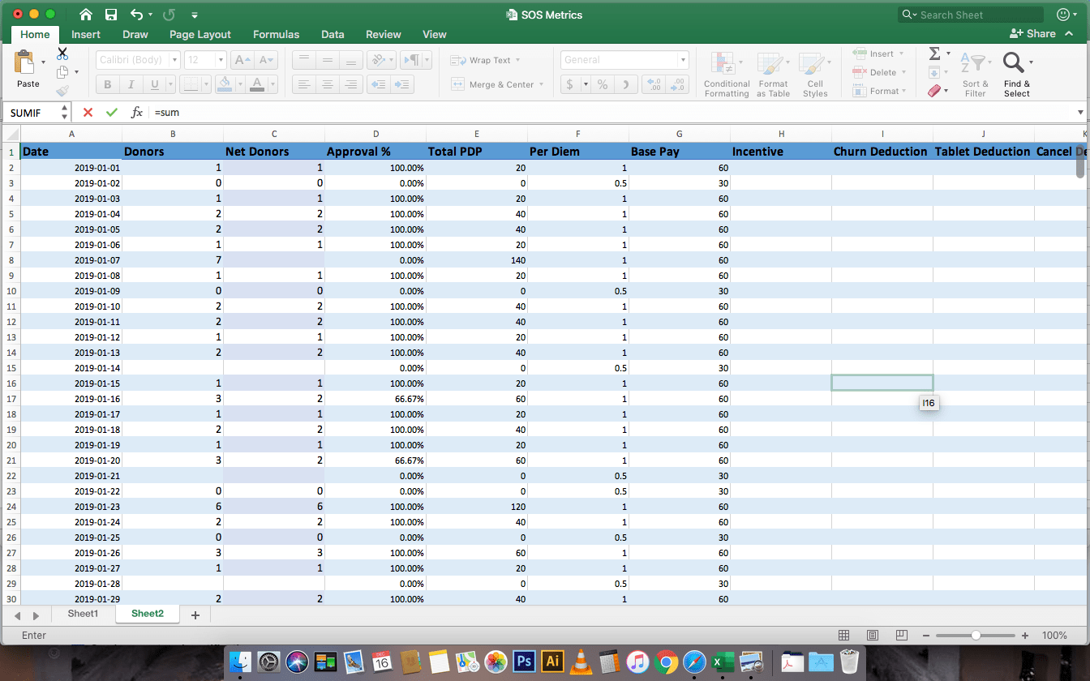The height and width of the screenshot is (681, 1090).
Task: Click Increase Indent icon
Action: [402, 84]
